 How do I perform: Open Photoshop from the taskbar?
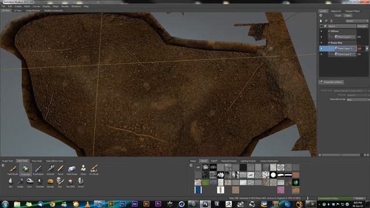tap(123, 204)
